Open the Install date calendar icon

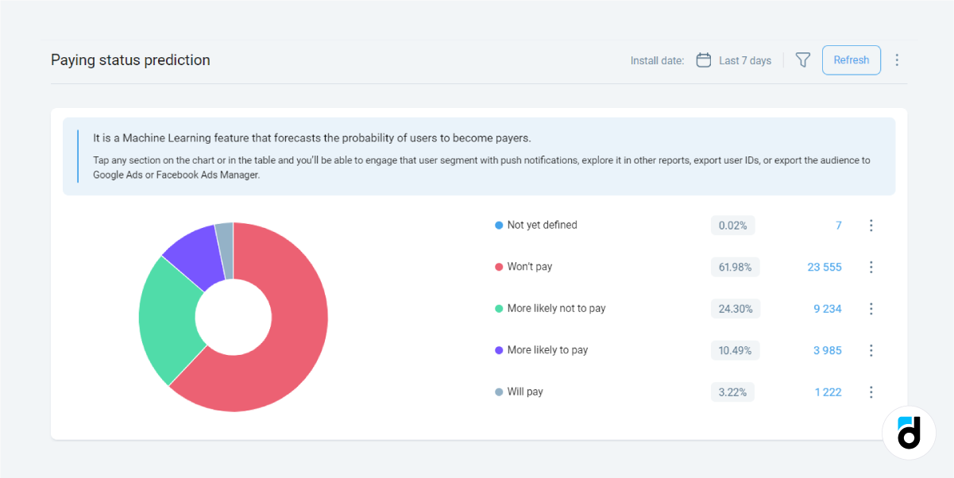click(704, 60)
